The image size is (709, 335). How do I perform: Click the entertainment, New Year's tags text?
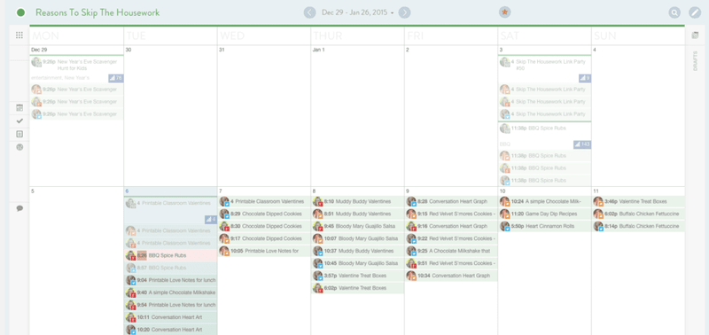[60, 78]
